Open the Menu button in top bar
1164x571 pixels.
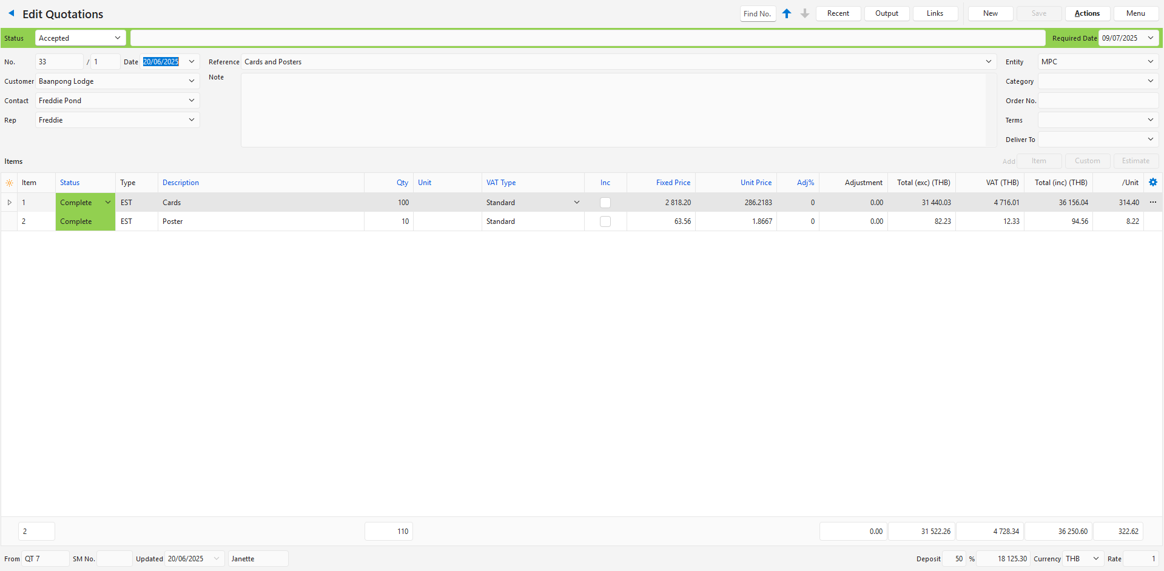1135,13
